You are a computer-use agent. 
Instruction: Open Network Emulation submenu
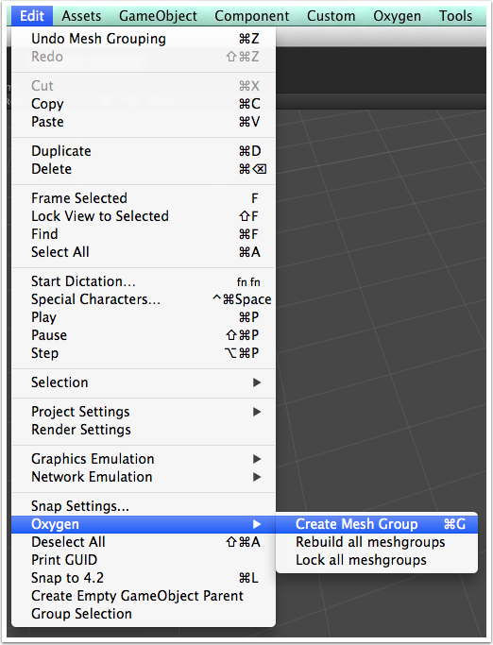point(144,477)
